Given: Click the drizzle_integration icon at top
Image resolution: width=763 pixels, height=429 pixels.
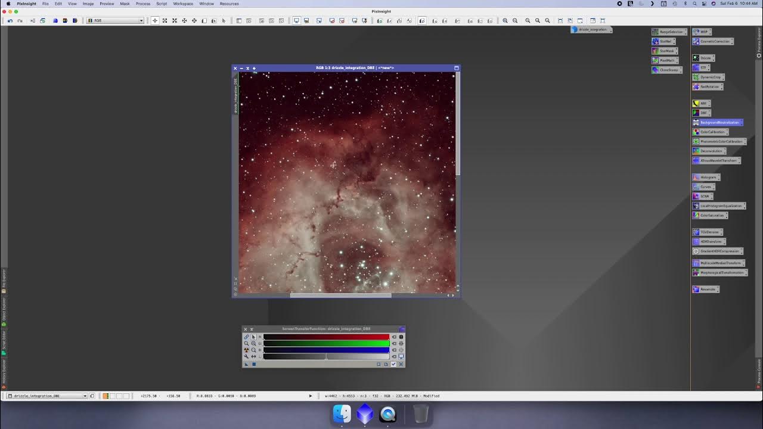Looking at the screenshot, I should pyautogui.click(x=591, y=29).
